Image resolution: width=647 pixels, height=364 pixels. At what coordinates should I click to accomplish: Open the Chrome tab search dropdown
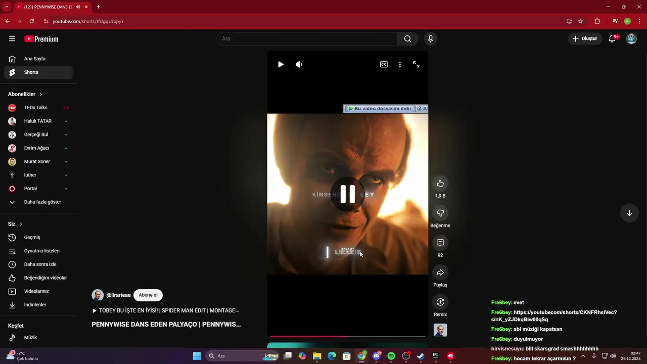pos(7,7)
